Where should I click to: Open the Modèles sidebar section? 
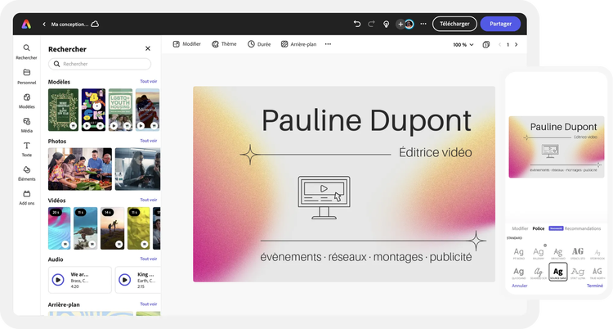pos(27,101)
